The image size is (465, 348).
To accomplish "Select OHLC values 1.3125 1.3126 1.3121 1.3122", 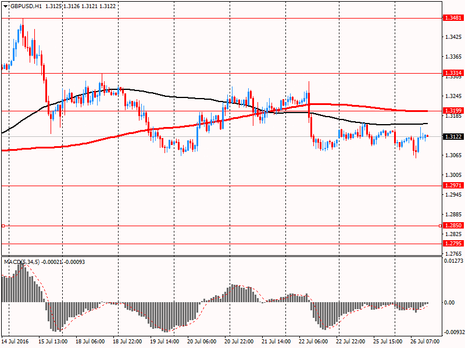I will click(x=80, y=6).
